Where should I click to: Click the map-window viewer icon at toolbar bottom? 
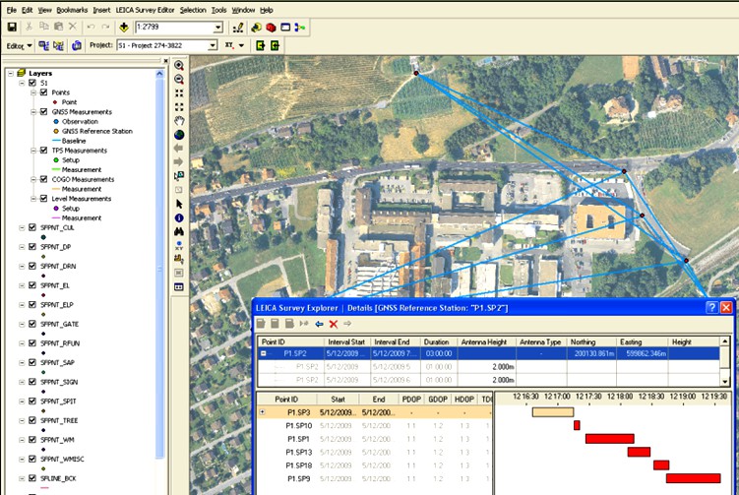coord(179,286)
